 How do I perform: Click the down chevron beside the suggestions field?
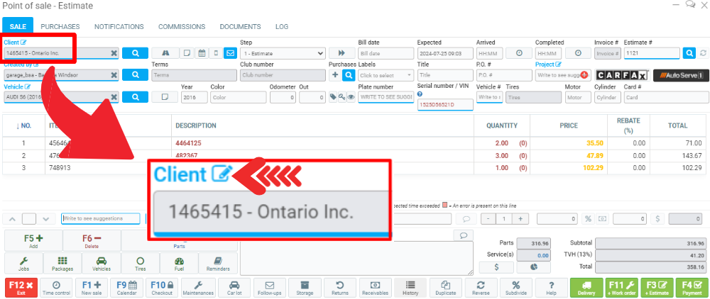click(45, 219)
